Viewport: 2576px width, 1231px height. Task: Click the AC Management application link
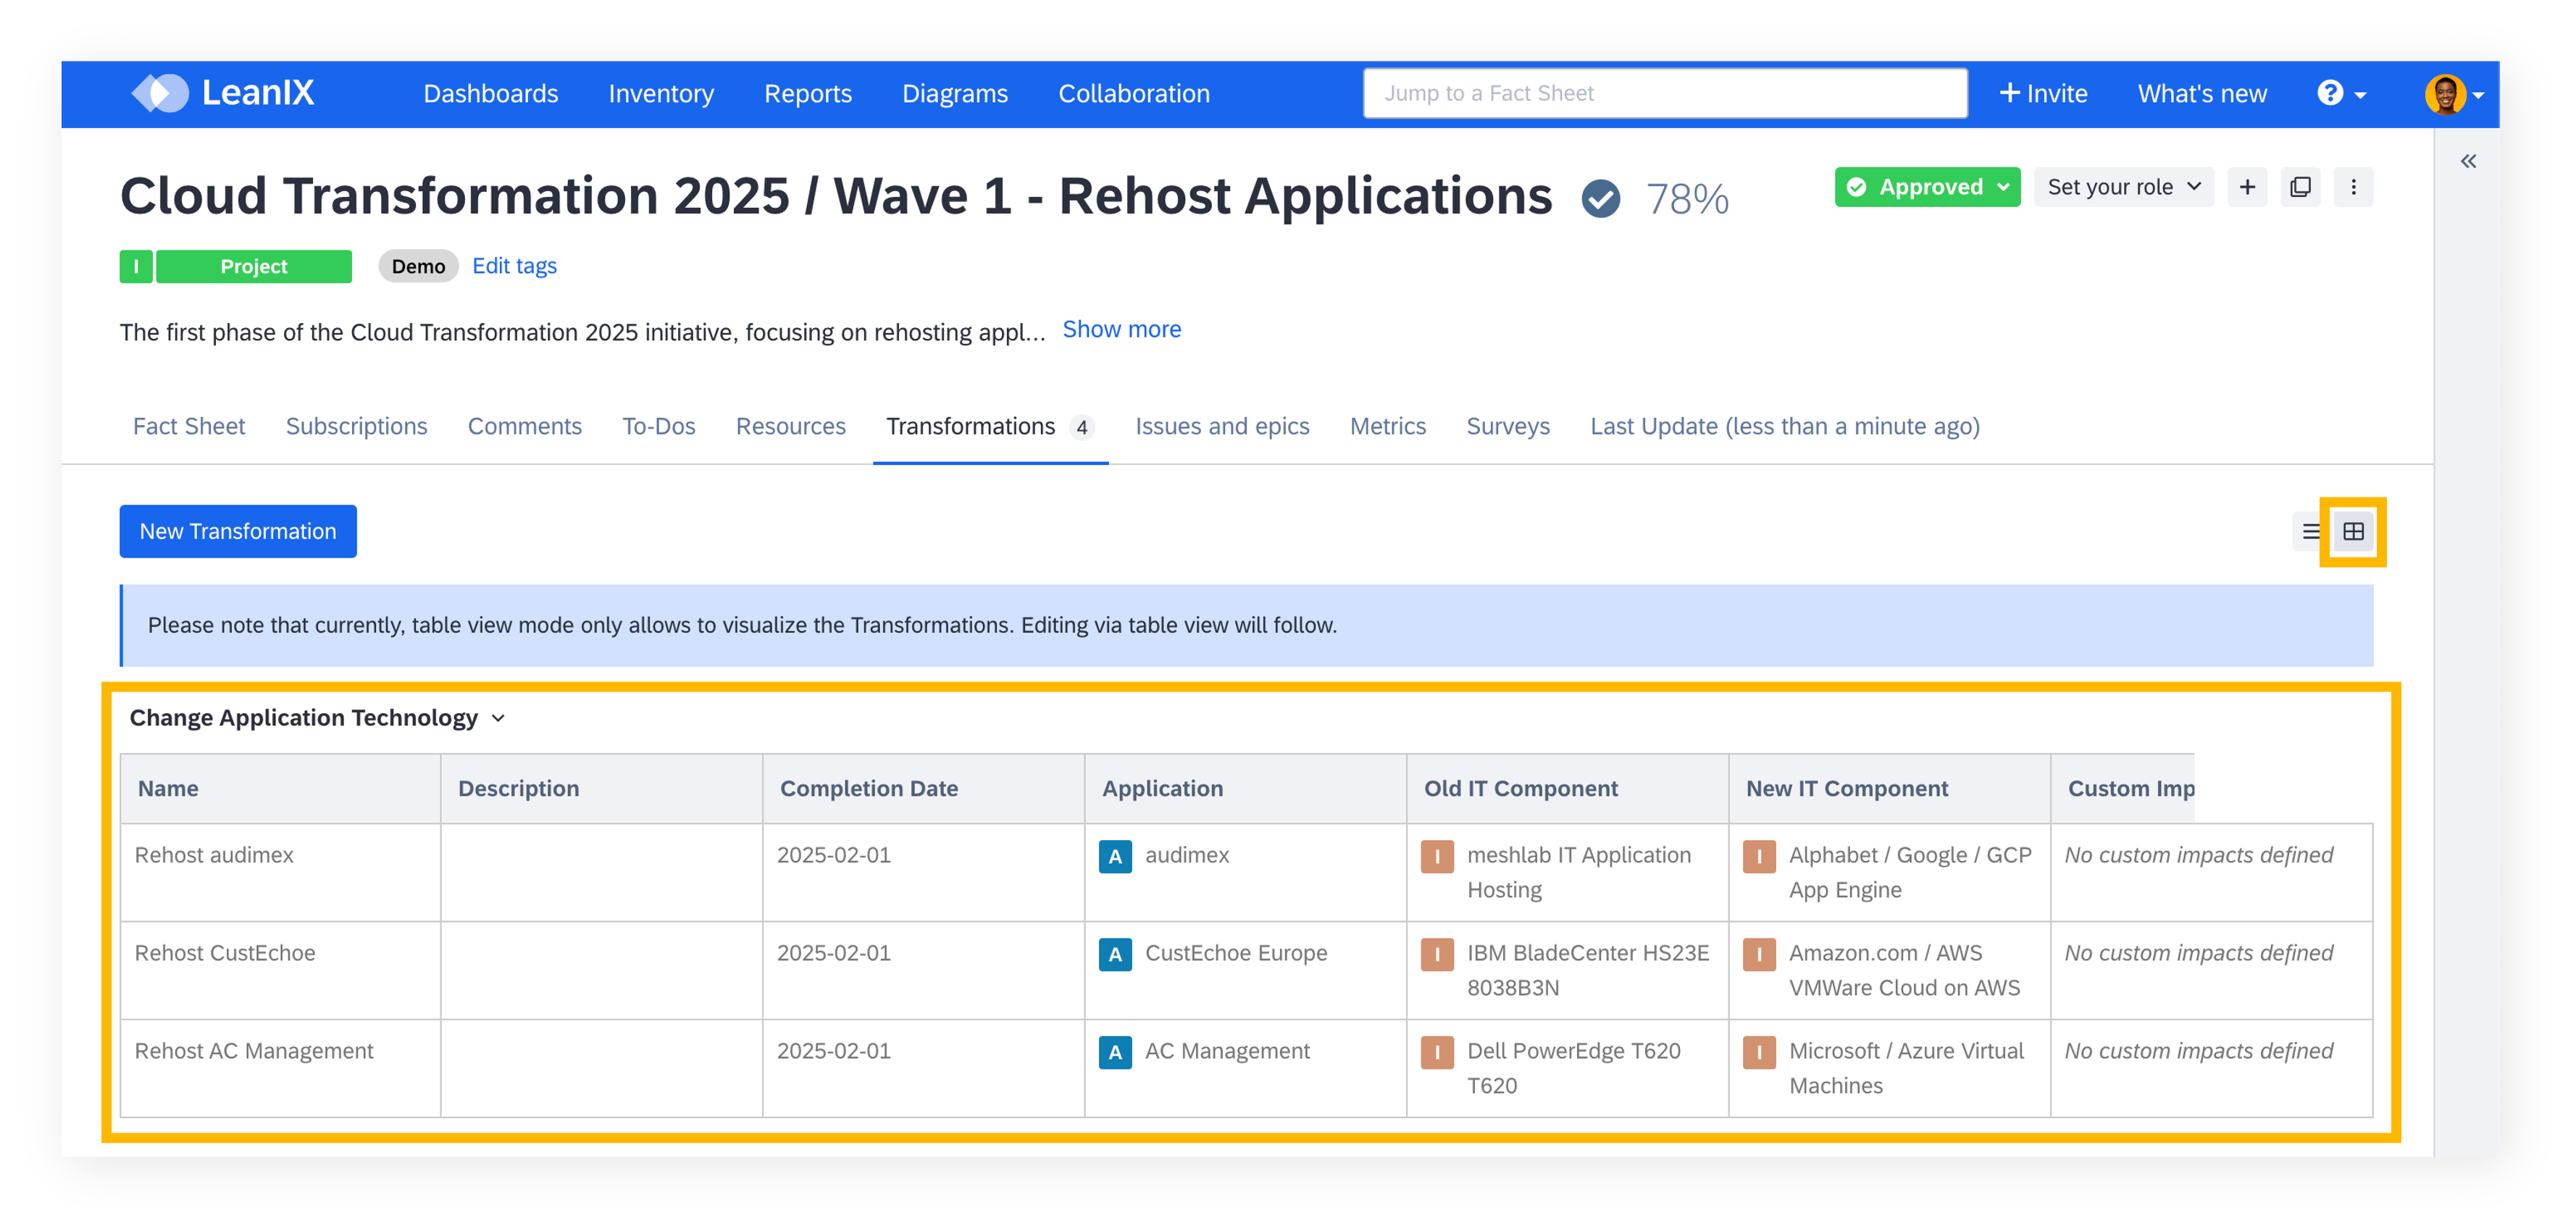(x=1227, y=1052)
